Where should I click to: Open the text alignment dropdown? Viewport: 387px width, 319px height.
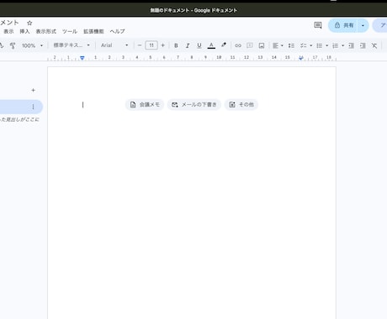278,45
